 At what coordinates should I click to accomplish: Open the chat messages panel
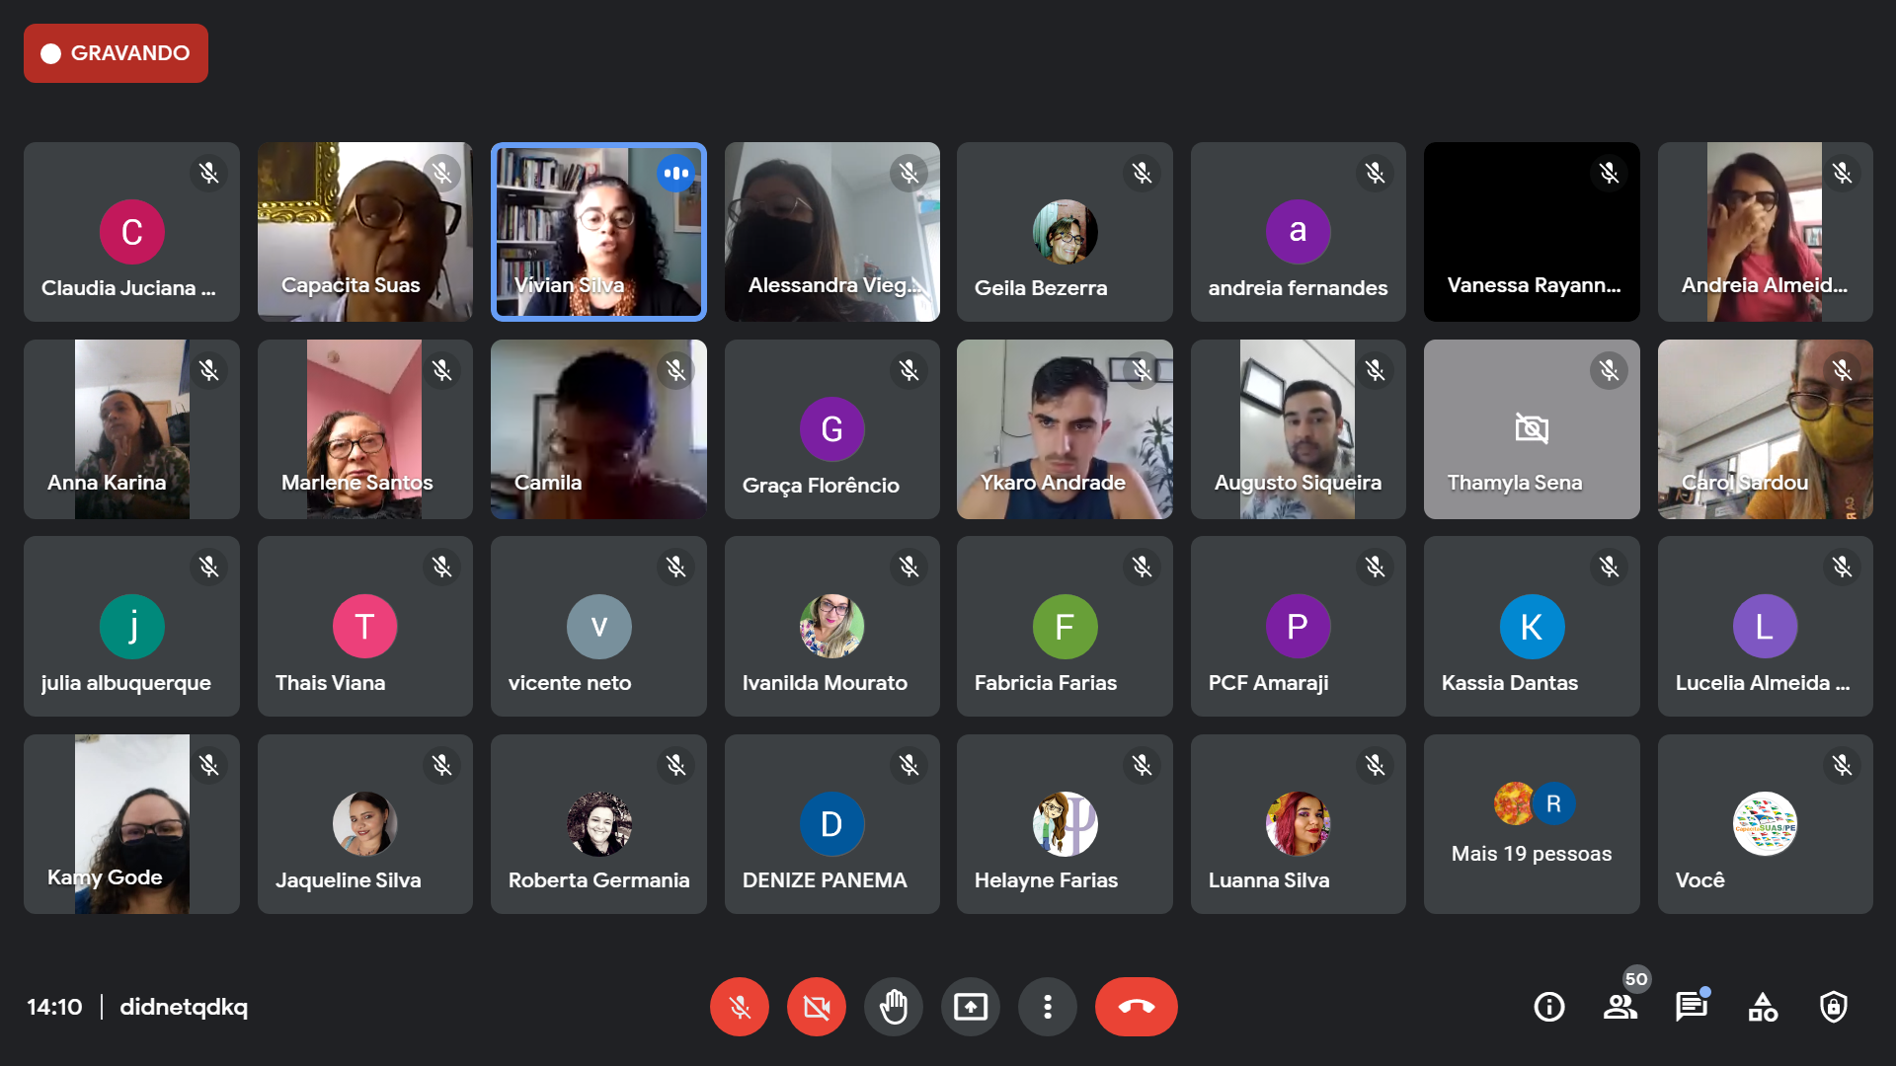point(1692,1007)
